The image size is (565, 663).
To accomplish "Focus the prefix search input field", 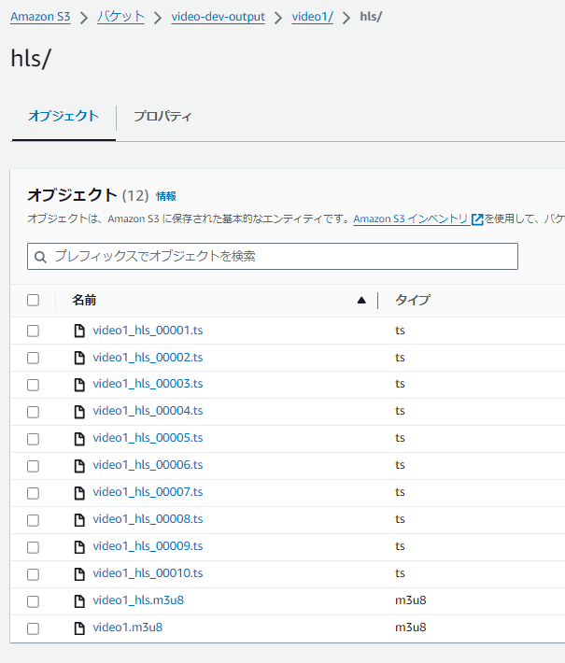I will coord(280,257).
